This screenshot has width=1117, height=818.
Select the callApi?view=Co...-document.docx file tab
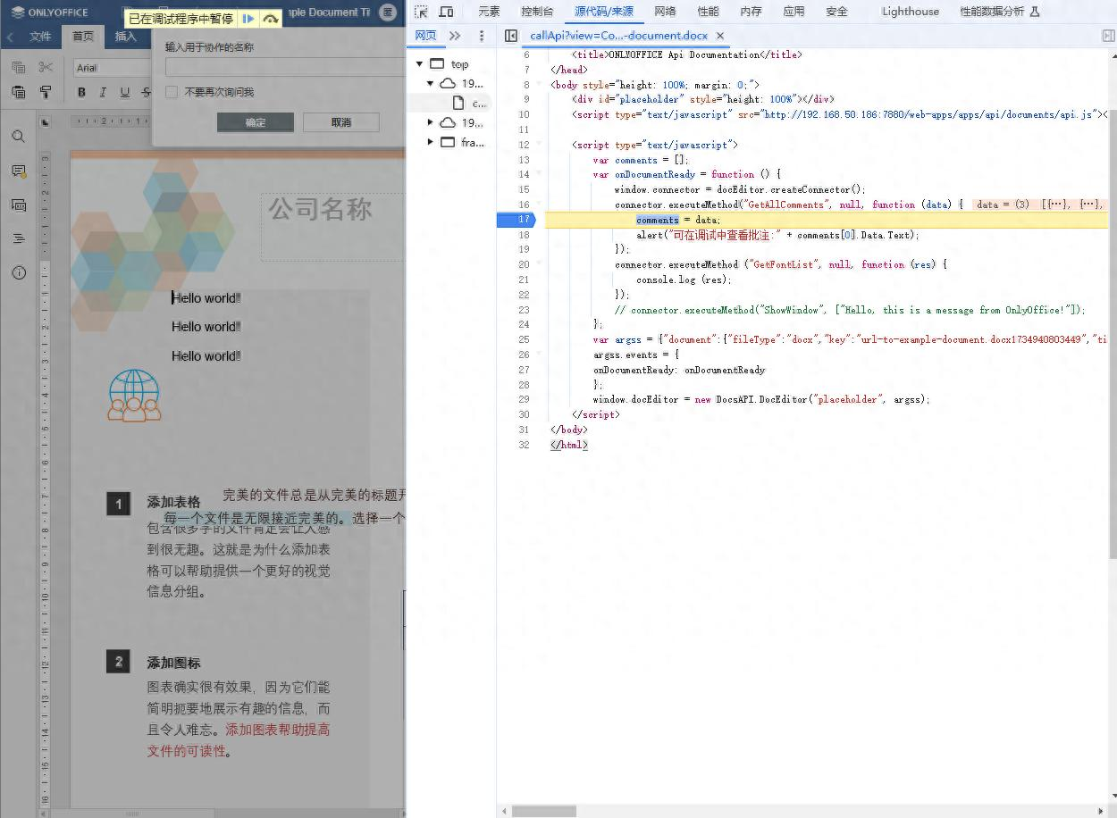tap(618, 36)
